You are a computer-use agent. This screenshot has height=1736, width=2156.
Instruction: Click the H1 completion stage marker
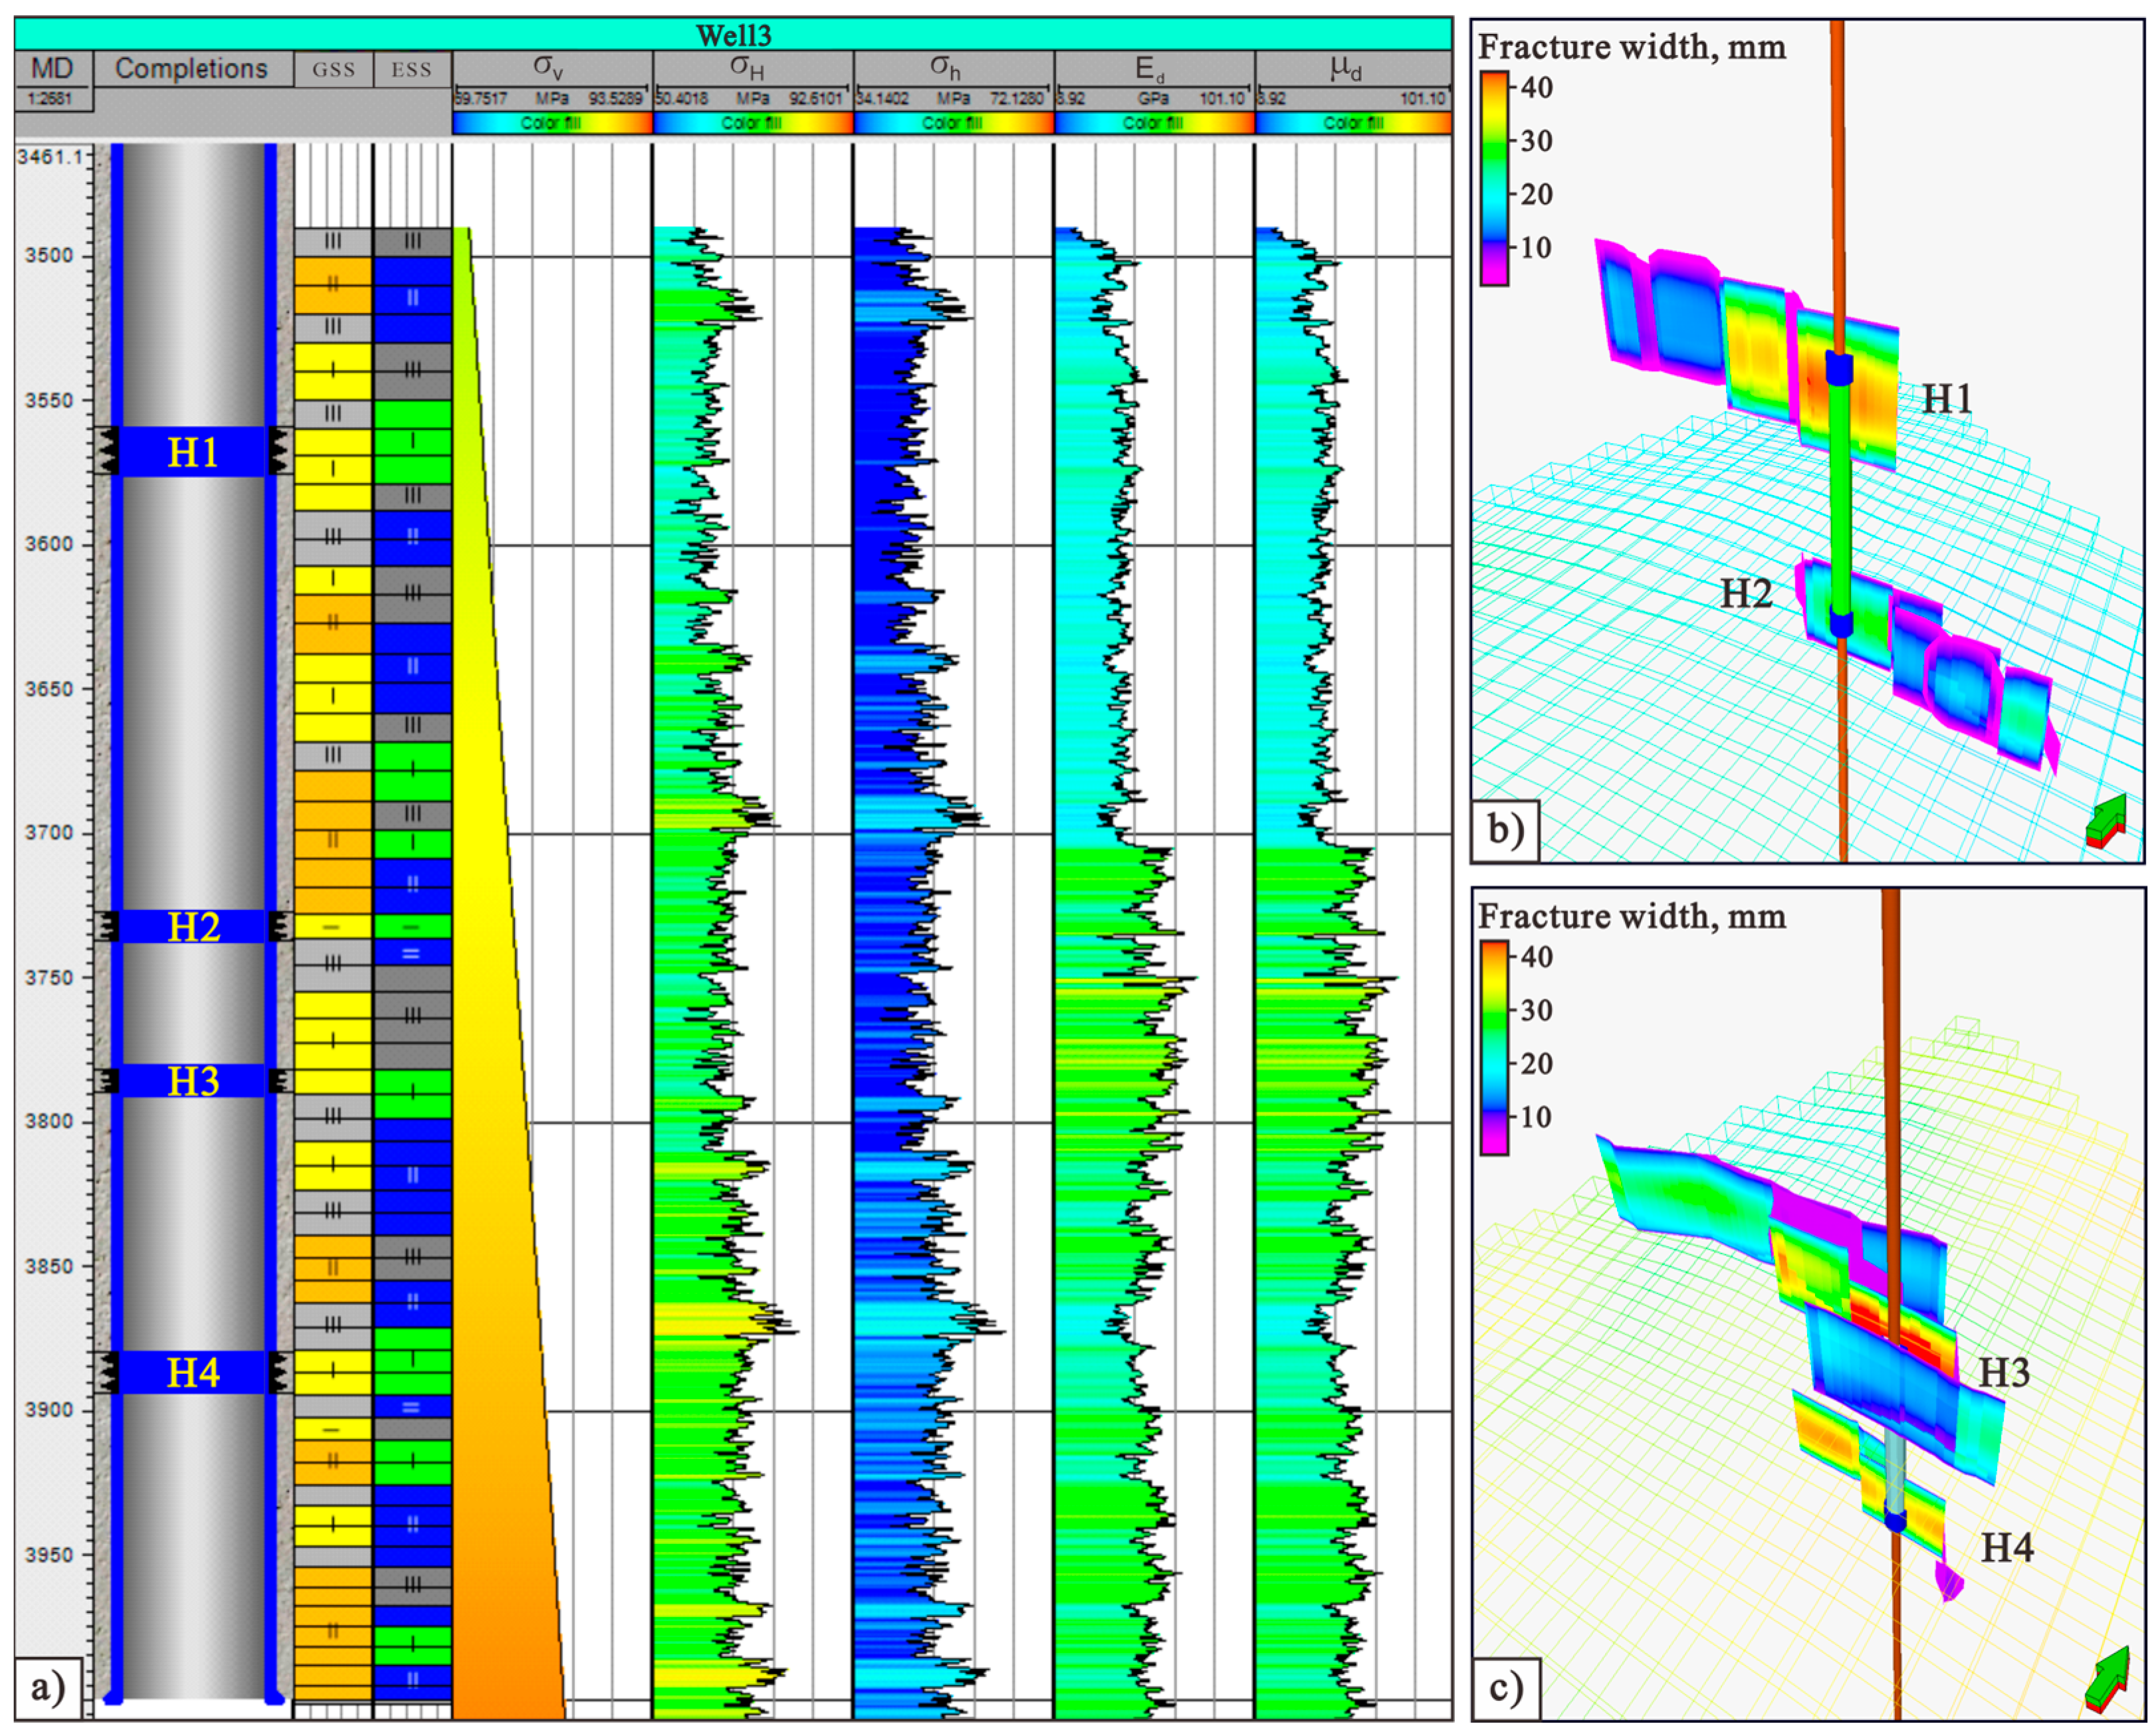coord(192,452)
